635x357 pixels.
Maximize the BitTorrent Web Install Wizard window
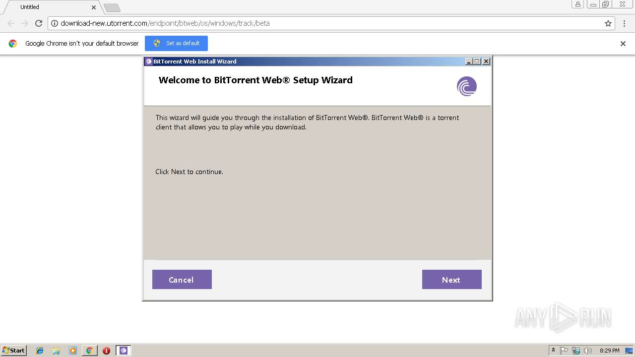pos(477,61)
